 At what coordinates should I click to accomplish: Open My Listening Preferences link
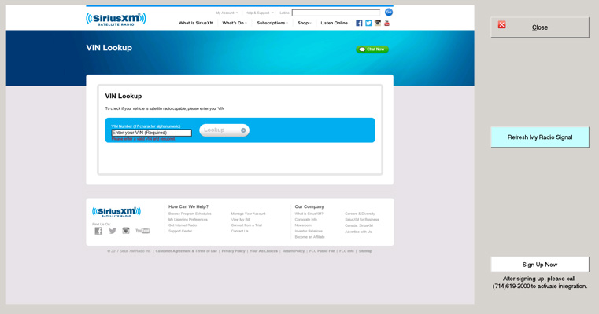[188, 220]
